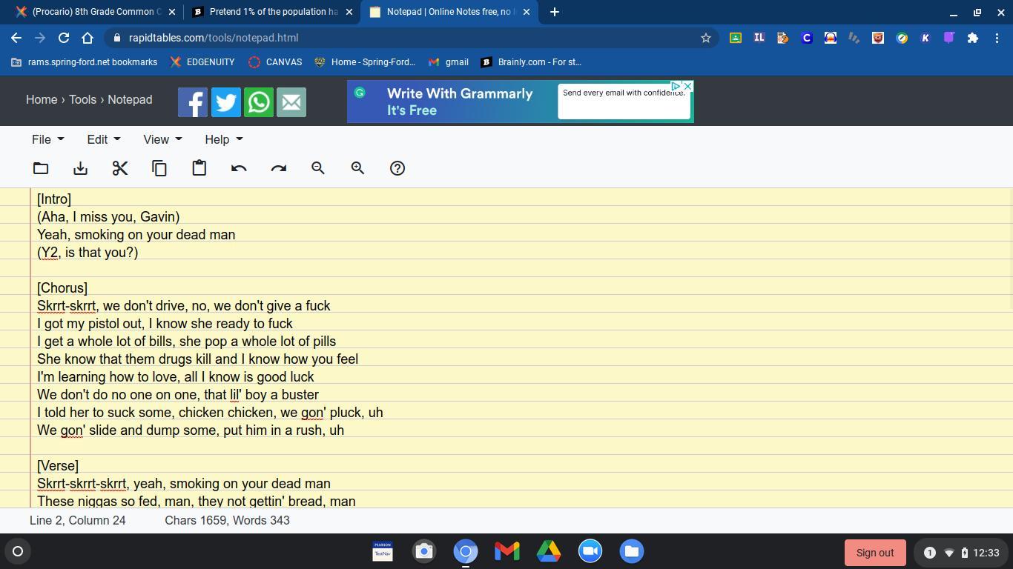Click the "Chars 1659, Words 343" status text
The image size is (1013, 569).
pyautogui.click(x=227, y=521)
